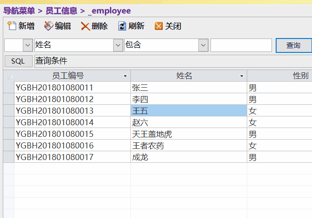Click the 性别 cell in 李四's row
The height and width of the screenshot is (218, 312).
point(279,99)
